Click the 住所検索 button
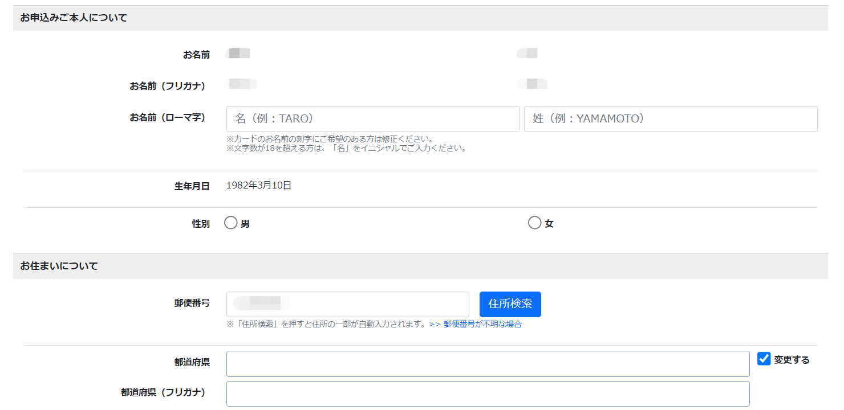The width and height of the screenshot is (844, 410). (510, 304)
